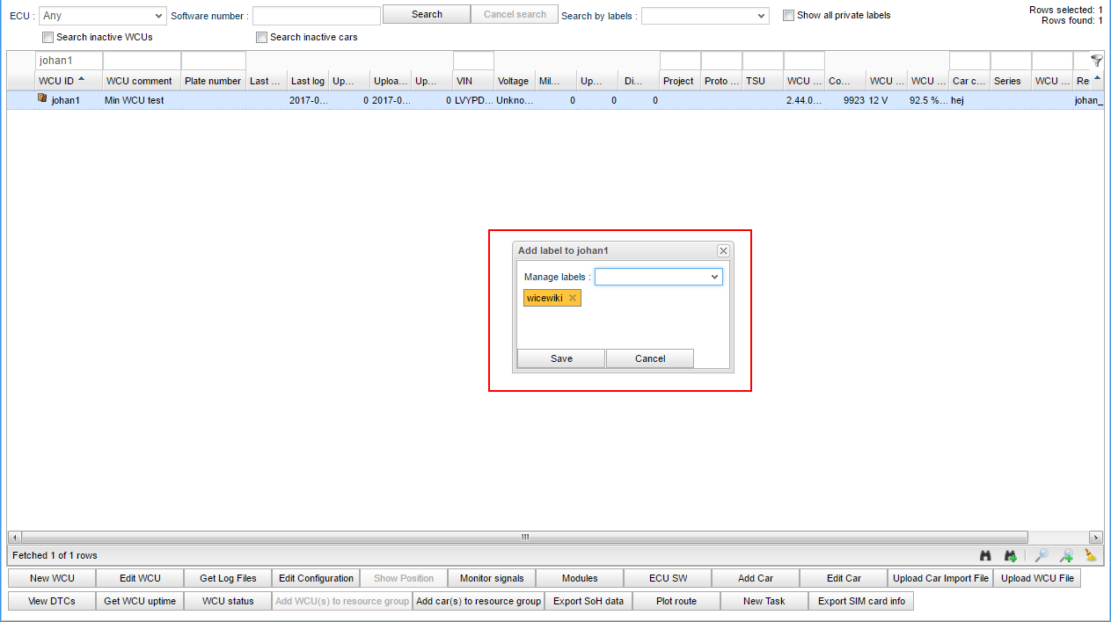
Task: Close the Add label dialog with X
Action: [x=723, y=250]
